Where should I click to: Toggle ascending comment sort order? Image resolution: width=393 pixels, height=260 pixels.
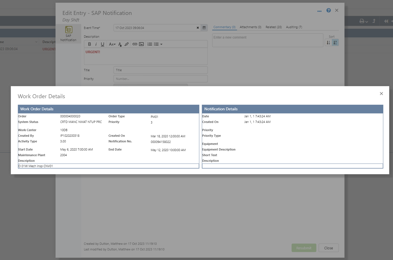pyautogui.click(x=328, y=42)
